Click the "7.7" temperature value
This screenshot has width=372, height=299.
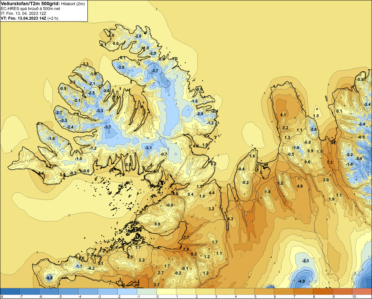[186, 237]
